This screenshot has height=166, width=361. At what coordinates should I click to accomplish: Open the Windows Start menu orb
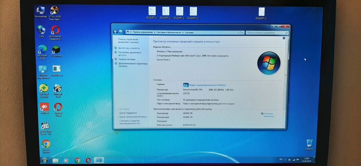44,160
